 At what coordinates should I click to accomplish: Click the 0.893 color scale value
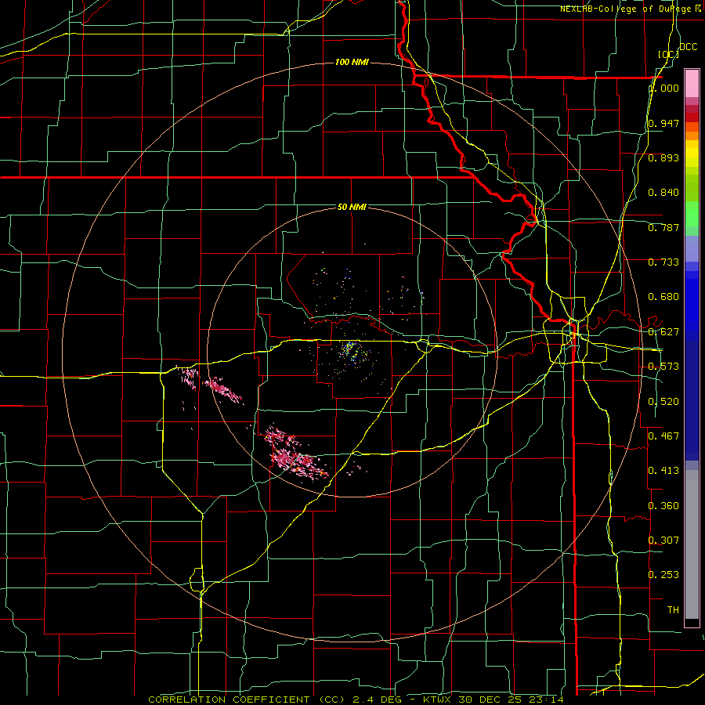click(x=663, y=157)
